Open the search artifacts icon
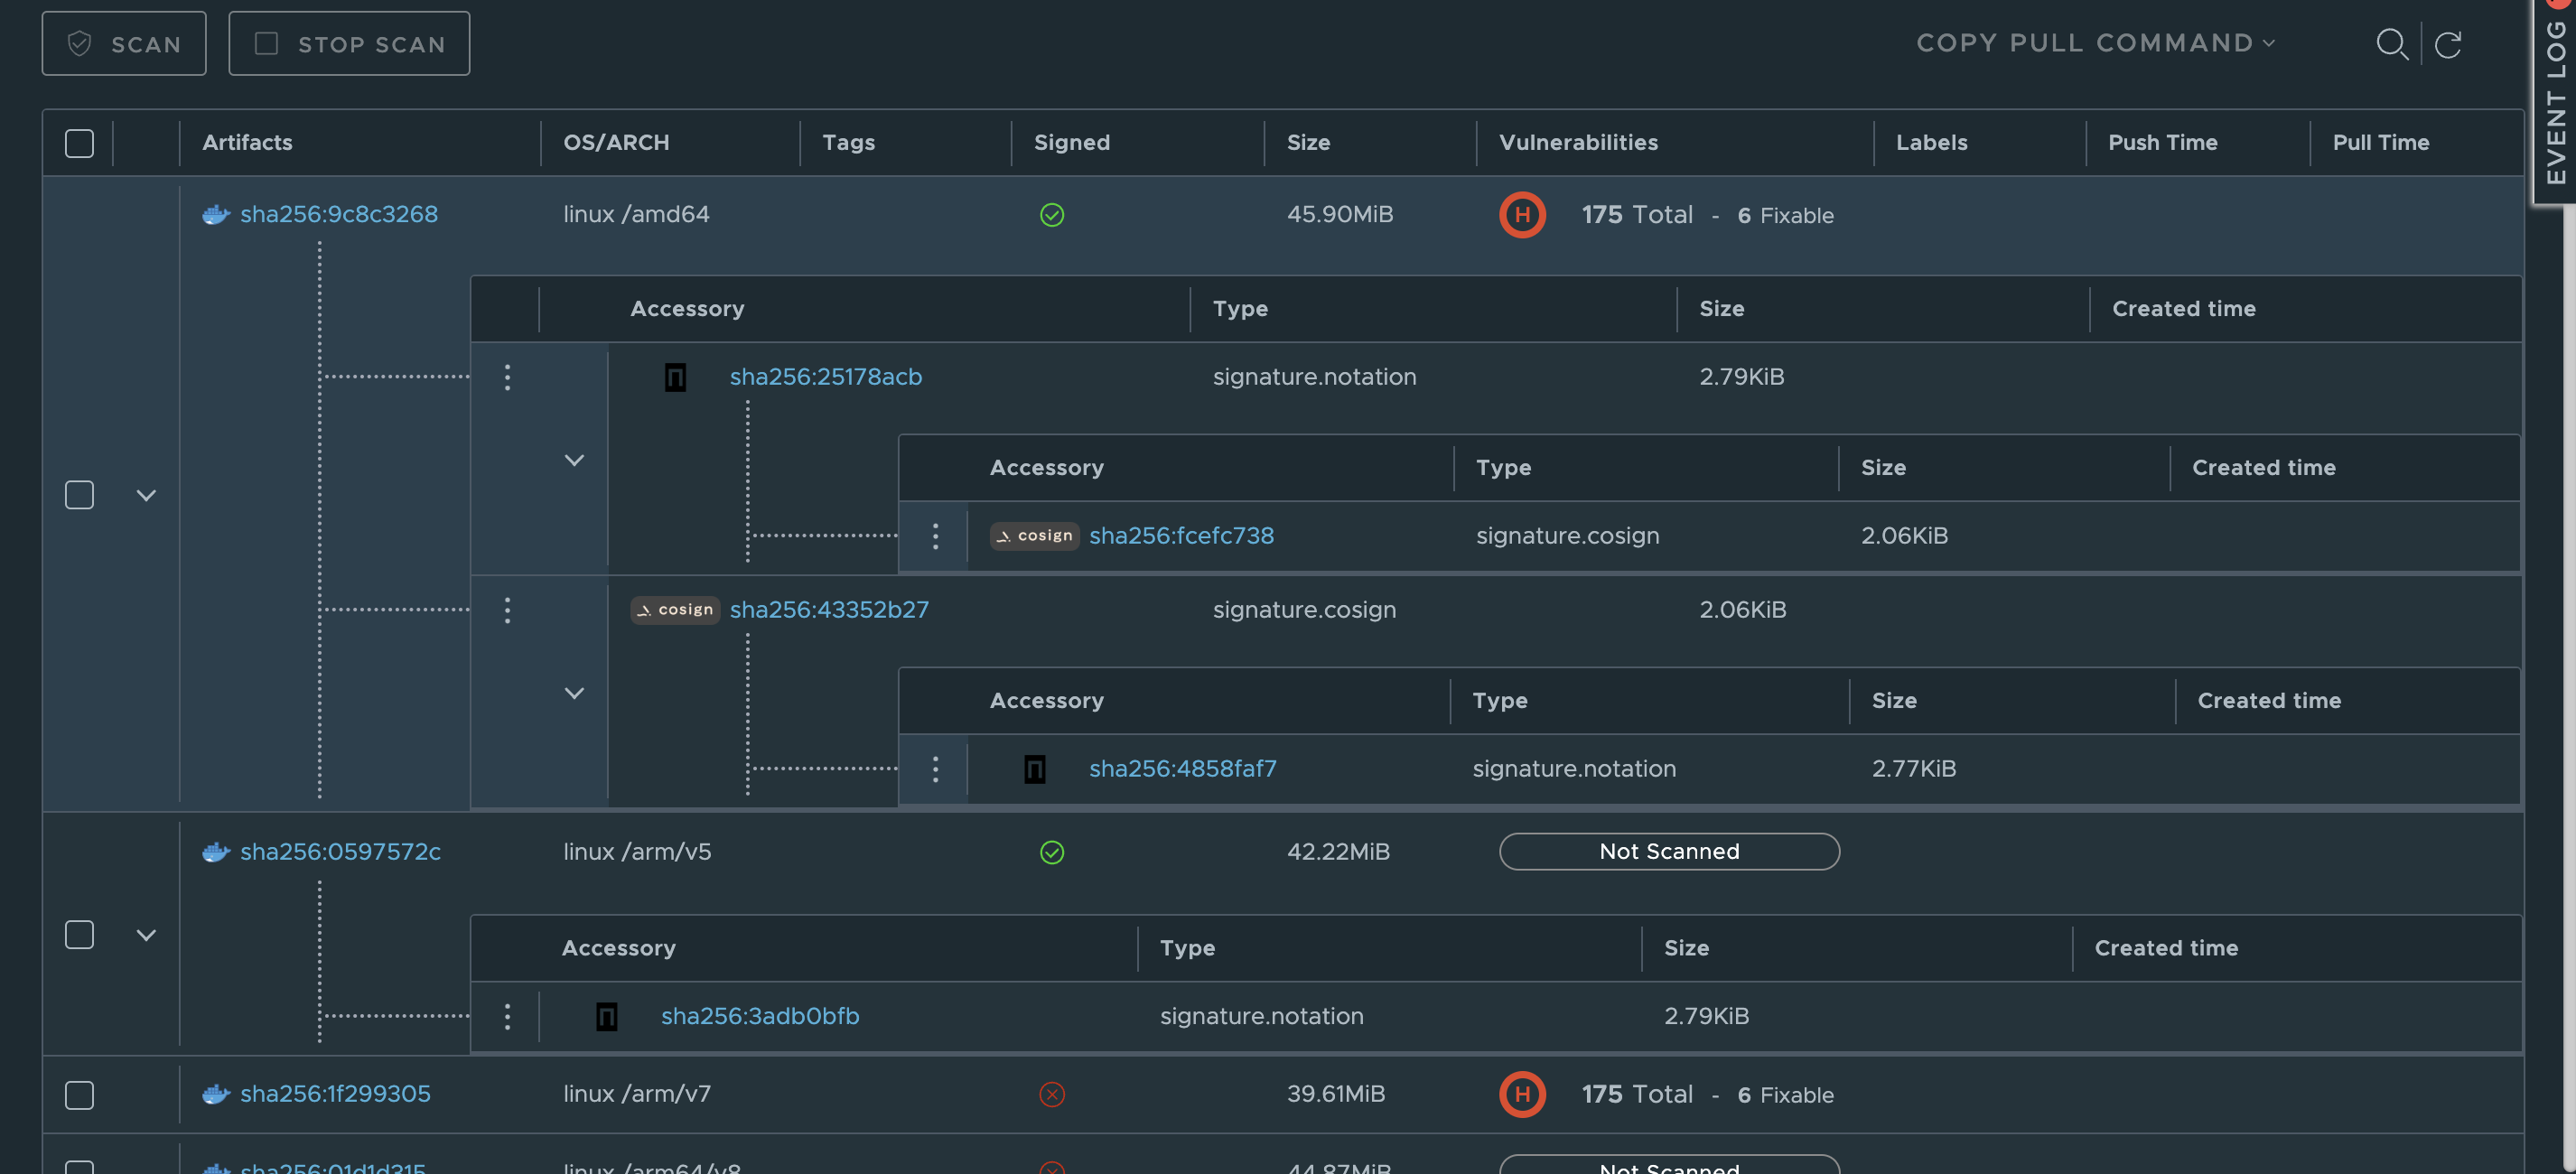This screenshot has height=1174, width=2576. point(2392,44)
